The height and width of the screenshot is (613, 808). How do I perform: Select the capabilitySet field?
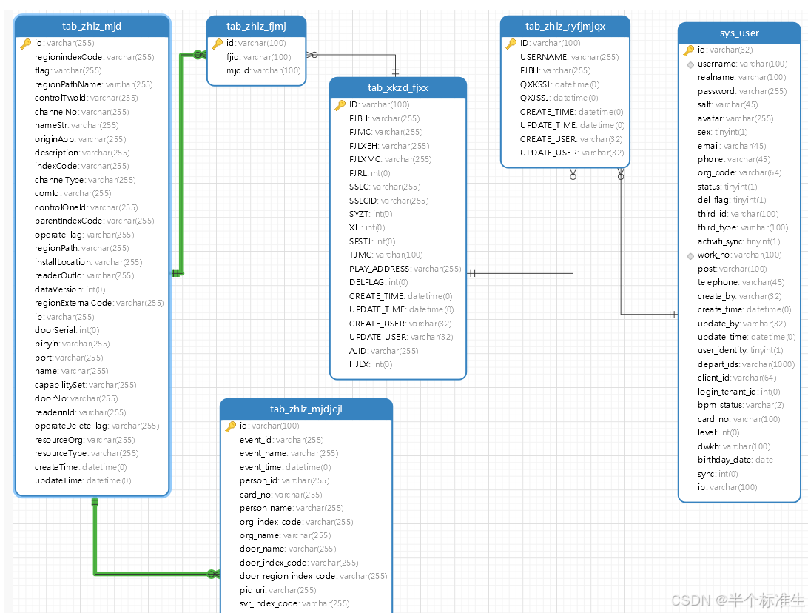86,385
